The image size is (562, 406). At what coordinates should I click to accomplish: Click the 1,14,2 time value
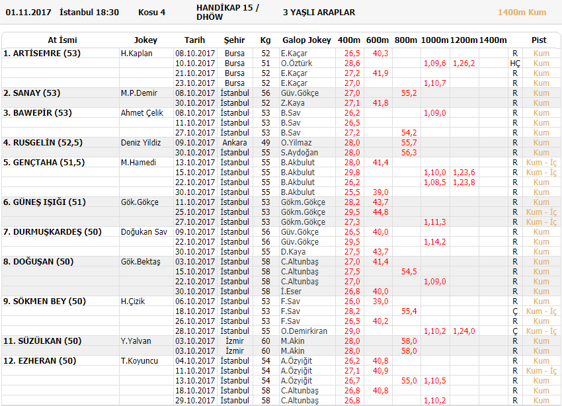pos(435,242)
